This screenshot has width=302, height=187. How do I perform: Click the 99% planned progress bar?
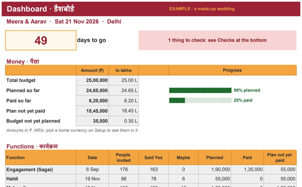point(200,90)
